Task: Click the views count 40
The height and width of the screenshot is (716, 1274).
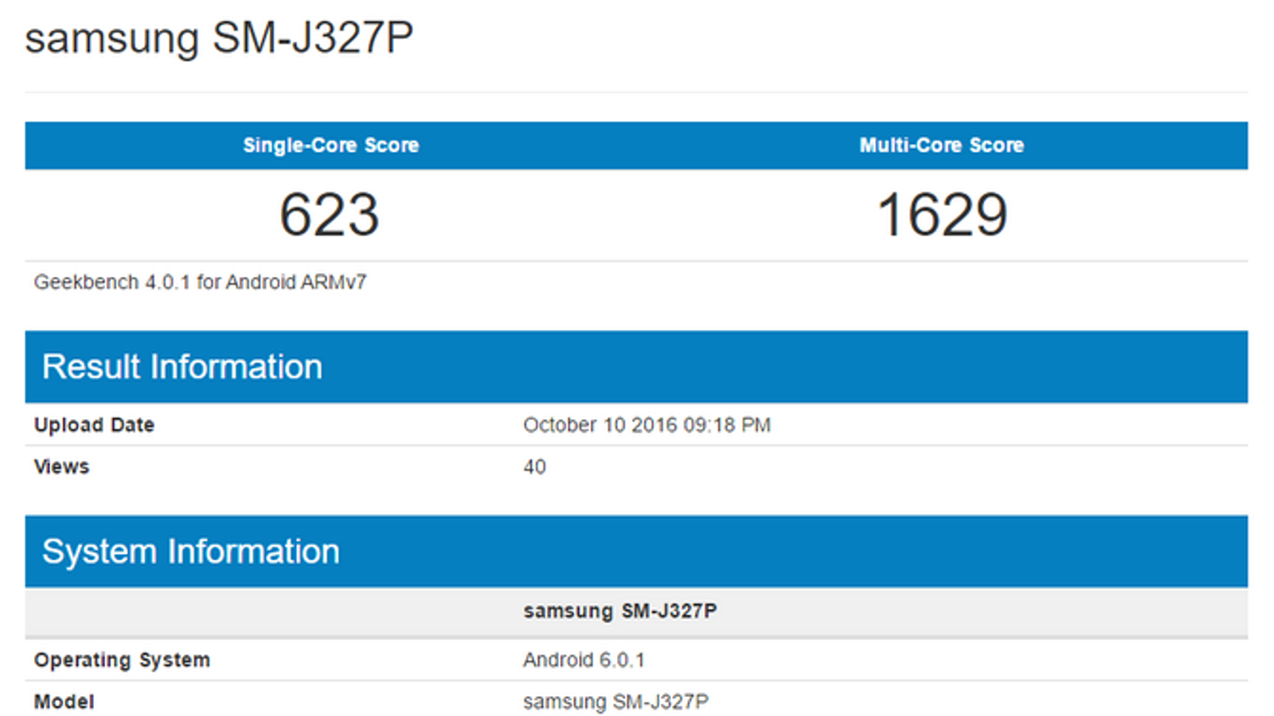Action: click(x=534, y=467)
